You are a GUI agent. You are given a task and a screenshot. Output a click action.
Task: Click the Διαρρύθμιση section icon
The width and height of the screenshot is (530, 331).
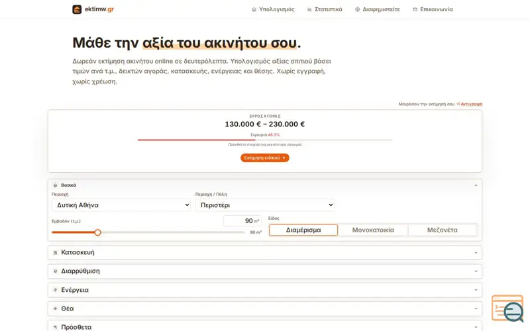click(x=56, y=271)
